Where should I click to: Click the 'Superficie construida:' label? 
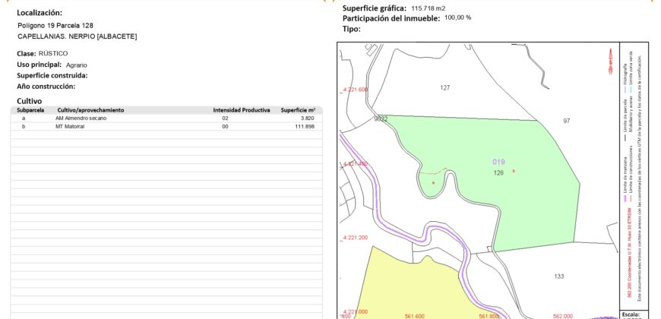[x=52, y=75]
